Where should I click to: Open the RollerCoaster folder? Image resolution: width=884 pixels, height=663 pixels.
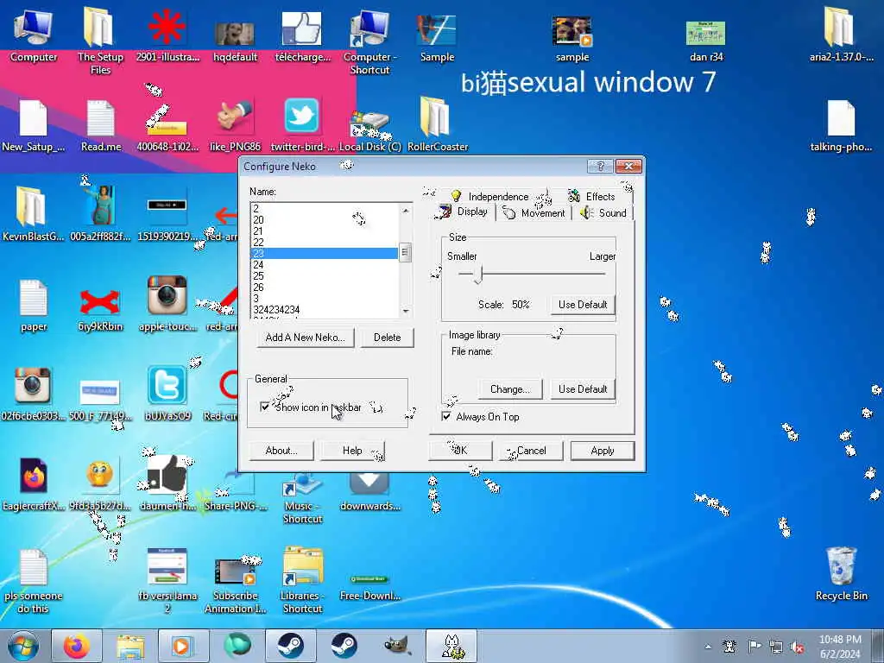pos(438,125)
